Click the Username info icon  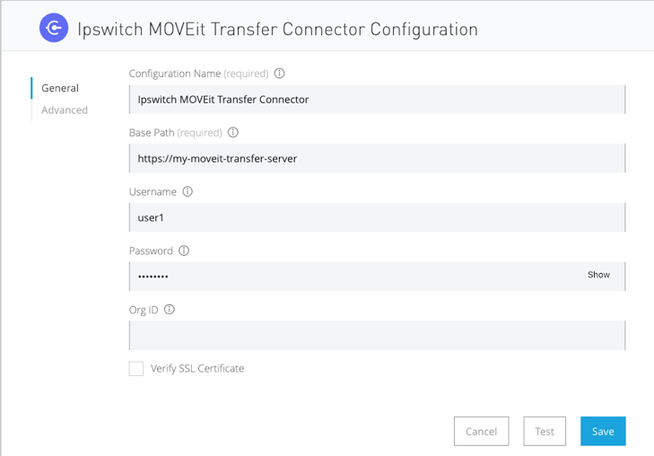click(x=187, y=191)
